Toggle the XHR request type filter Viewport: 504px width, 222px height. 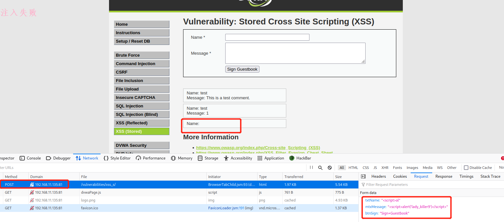click(385, 168)
